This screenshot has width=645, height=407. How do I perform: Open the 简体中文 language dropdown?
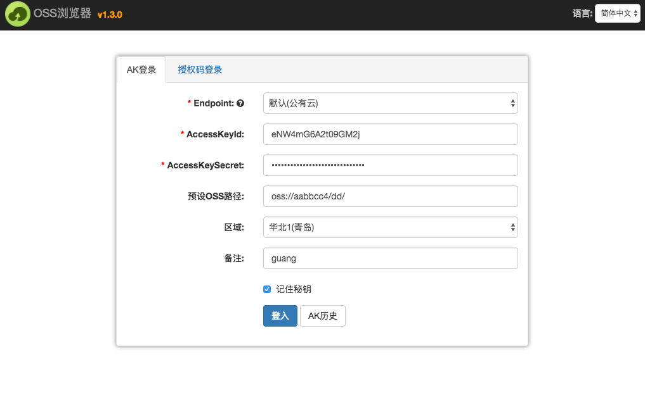[x=616, y=13]
